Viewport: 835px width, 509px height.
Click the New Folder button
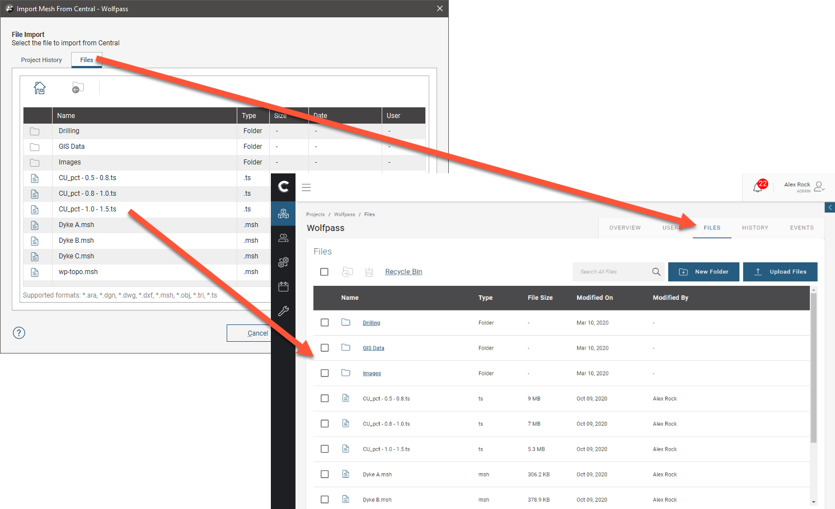[703, 272]
